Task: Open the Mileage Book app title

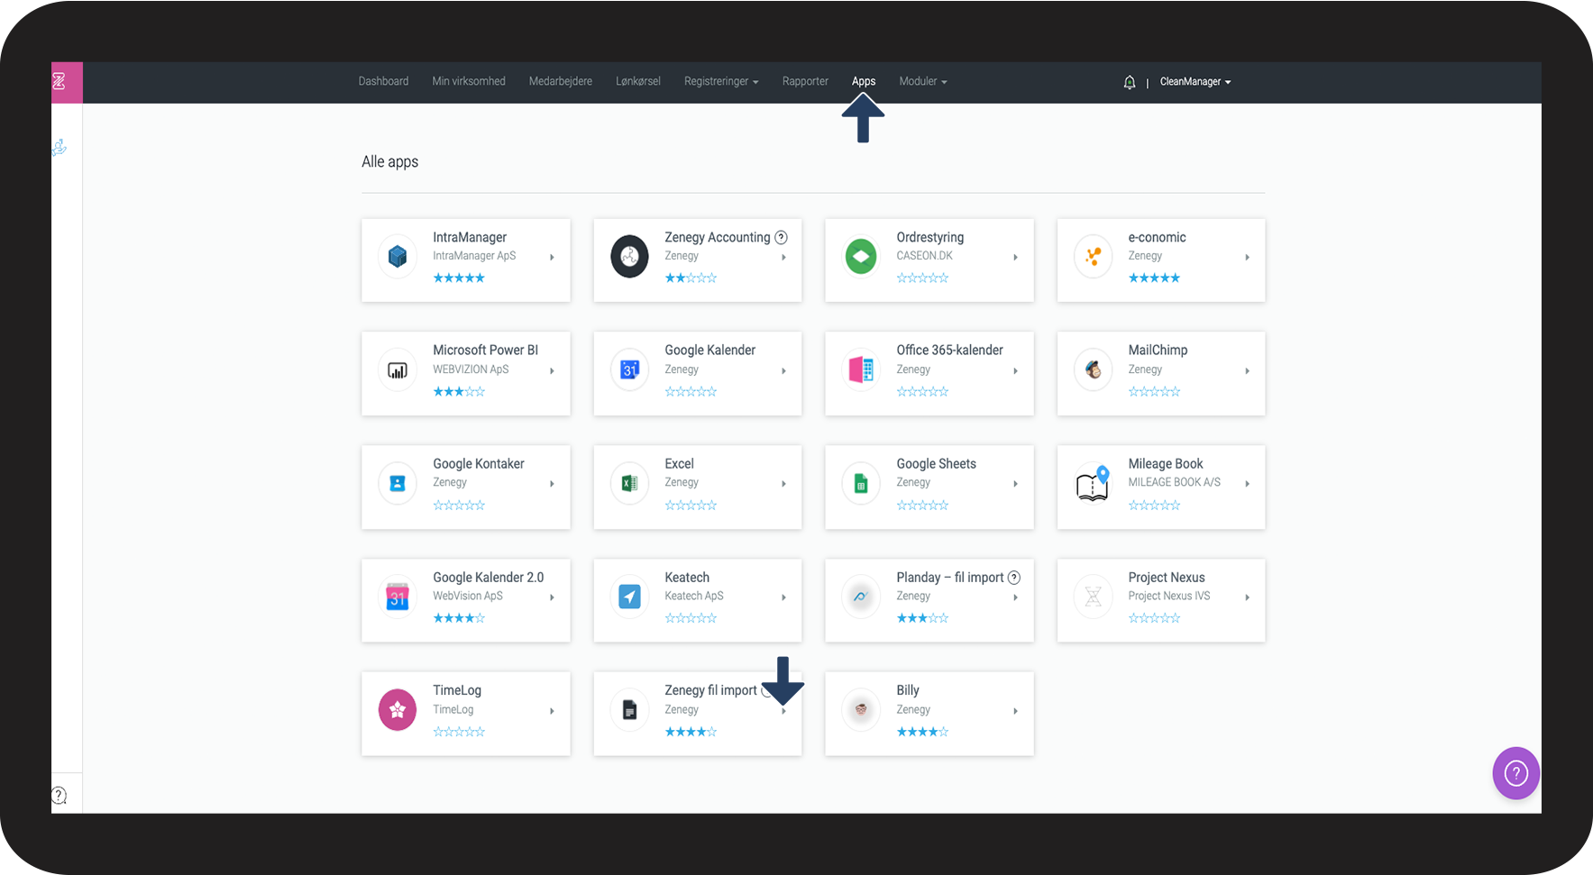Action: 1166,463
